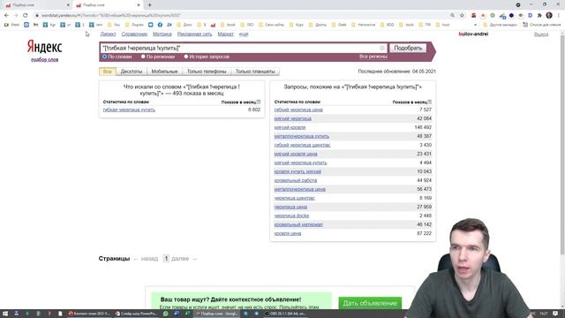Open the notifications icon in system tray
Image resolution: width=565 pixels, height=318 pixels.
point(555,314)
